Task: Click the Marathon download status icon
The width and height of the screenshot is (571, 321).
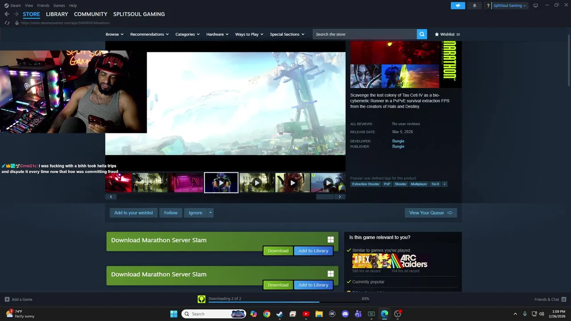Action: coord(202,299)
